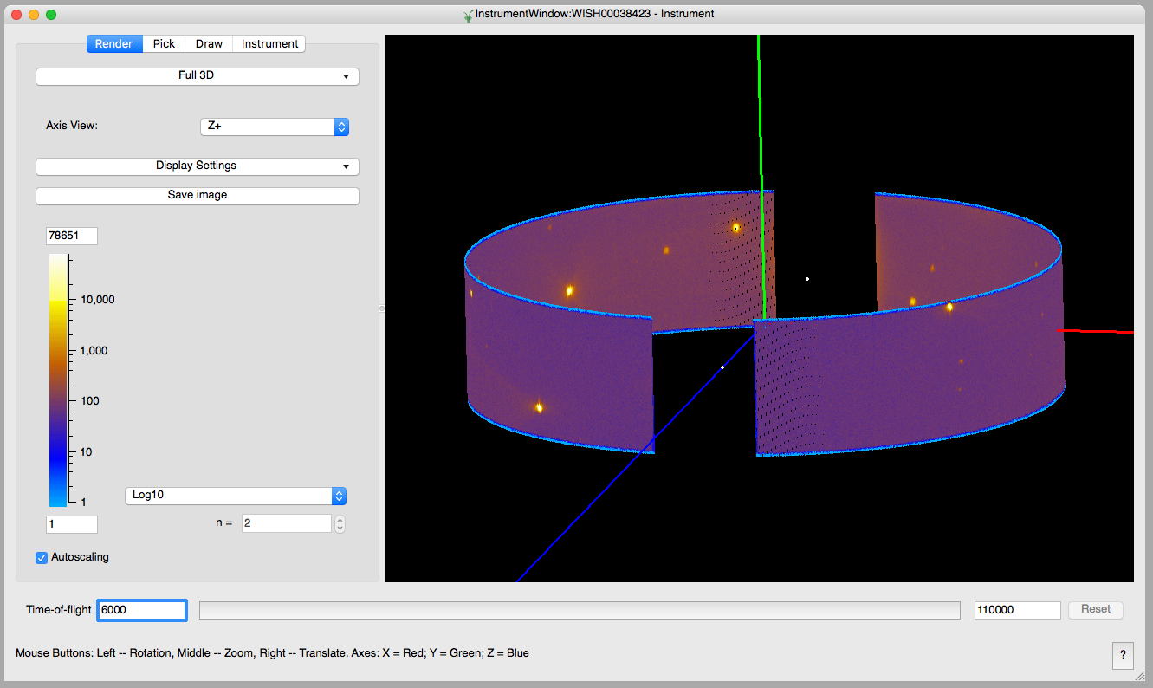1153x688 pixels.
Task: Click the panel splitter handle
Action: [x=382, y=308]
